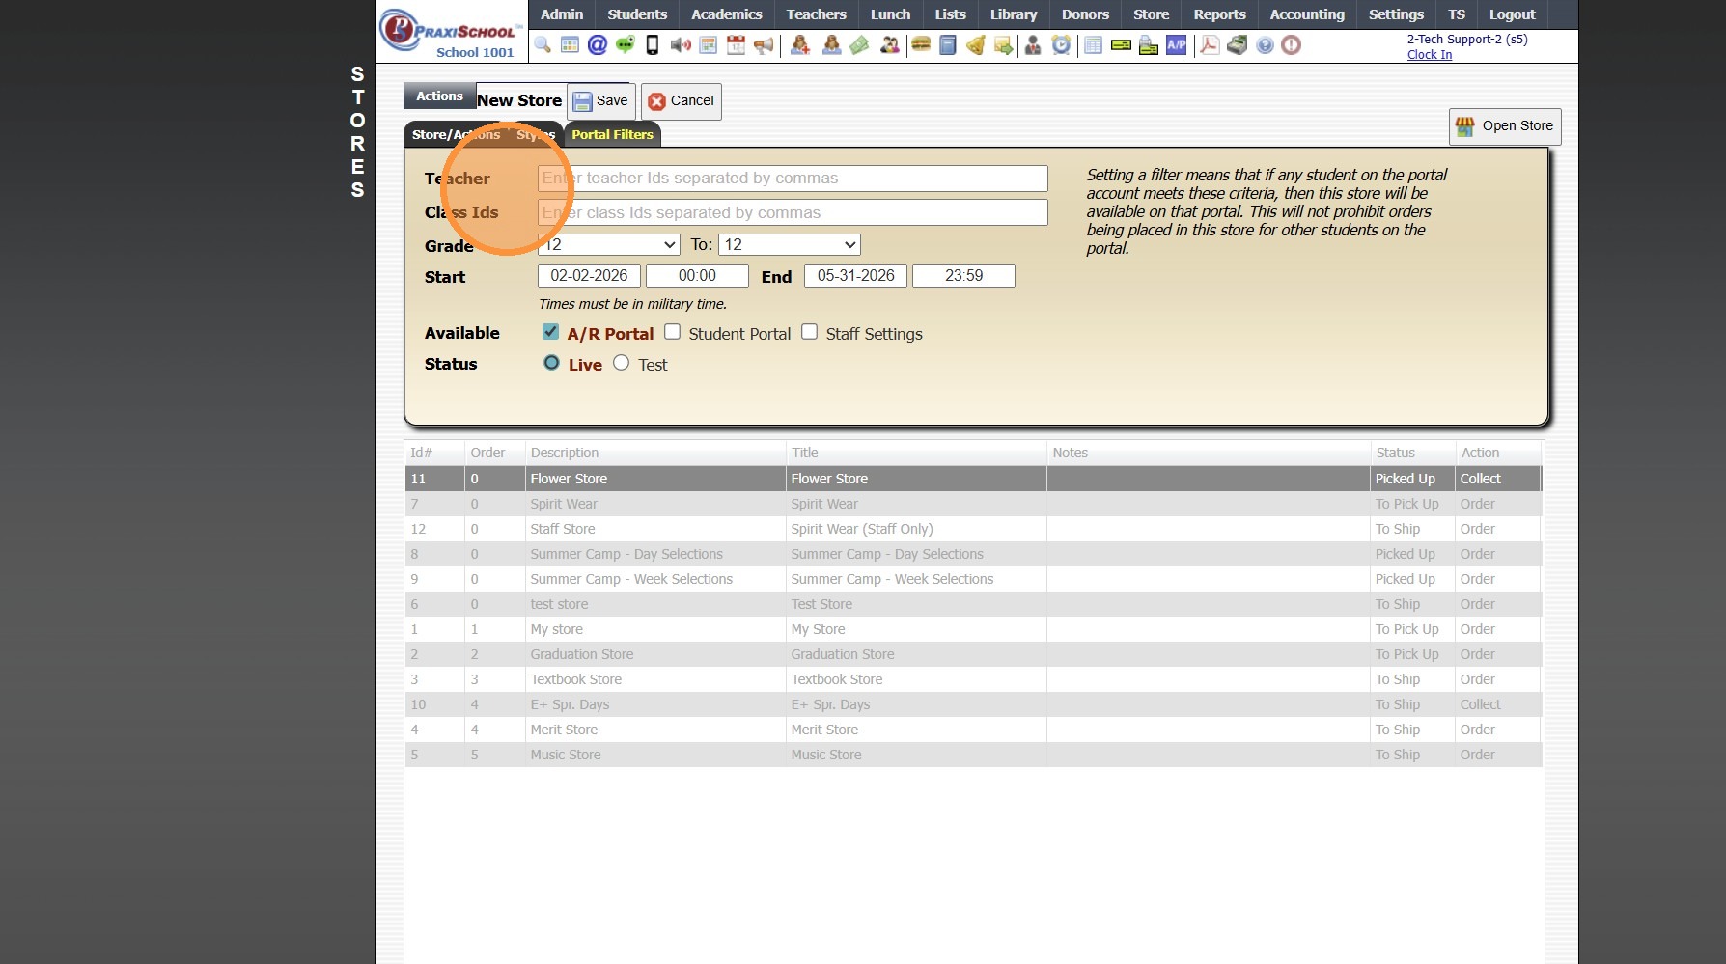The height and width of the screenshot is (964, 1726).
Task: Select the Merit Store description cell
Action: [x=655, y=730]
